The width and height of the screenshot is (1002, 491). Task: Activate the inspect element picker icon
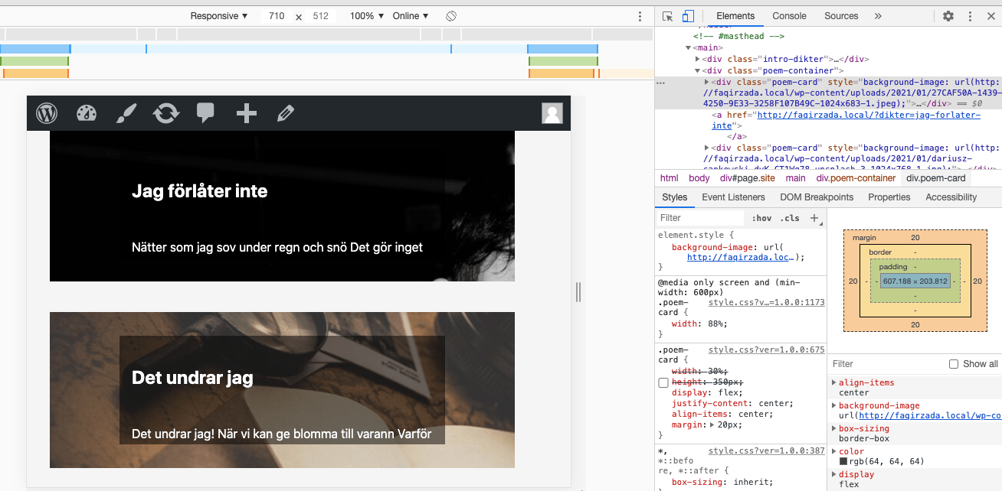pyautogui.click(x=668, y=16)
